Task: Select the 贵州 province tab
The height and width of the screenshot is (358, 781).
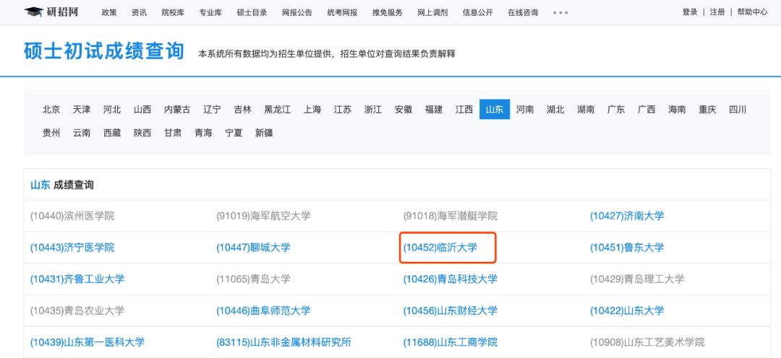Action: (51, 133)
